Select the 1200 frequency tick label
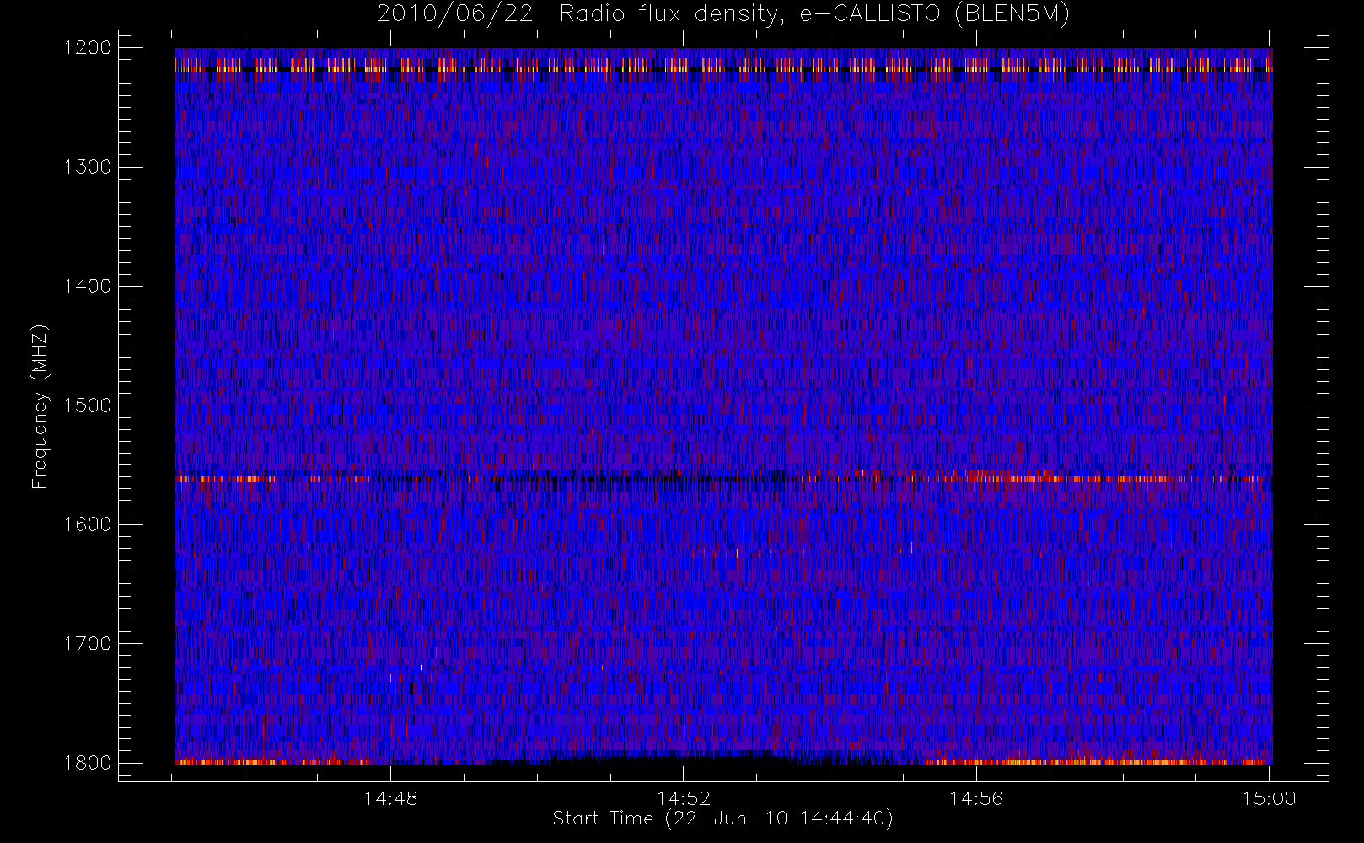The image size is (1364, 843). [88, 48]
